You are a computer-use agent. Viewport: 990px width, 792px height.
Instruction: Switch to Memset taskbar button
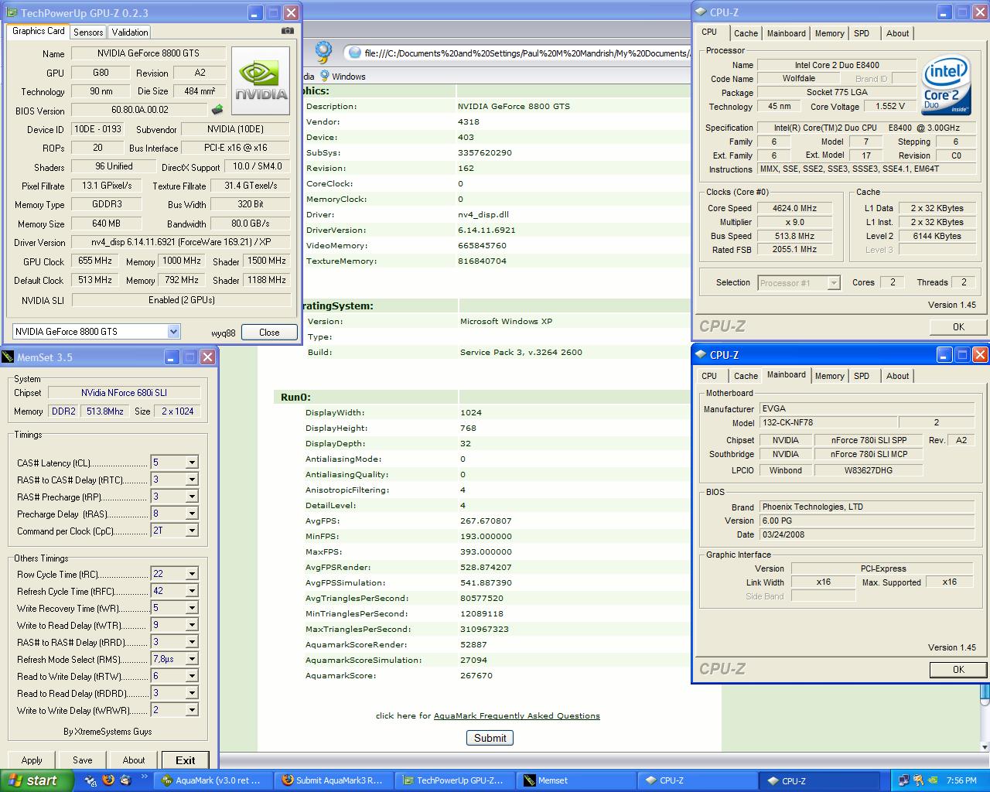[x=574, y=780]
